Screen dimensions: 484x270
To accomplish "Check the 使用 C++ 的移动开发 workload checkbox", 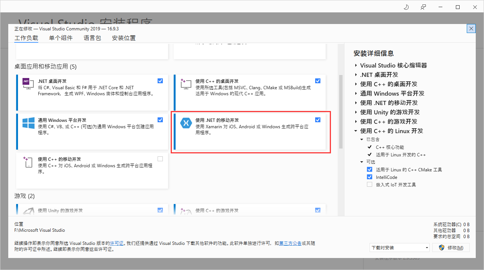I will (160, 159).
